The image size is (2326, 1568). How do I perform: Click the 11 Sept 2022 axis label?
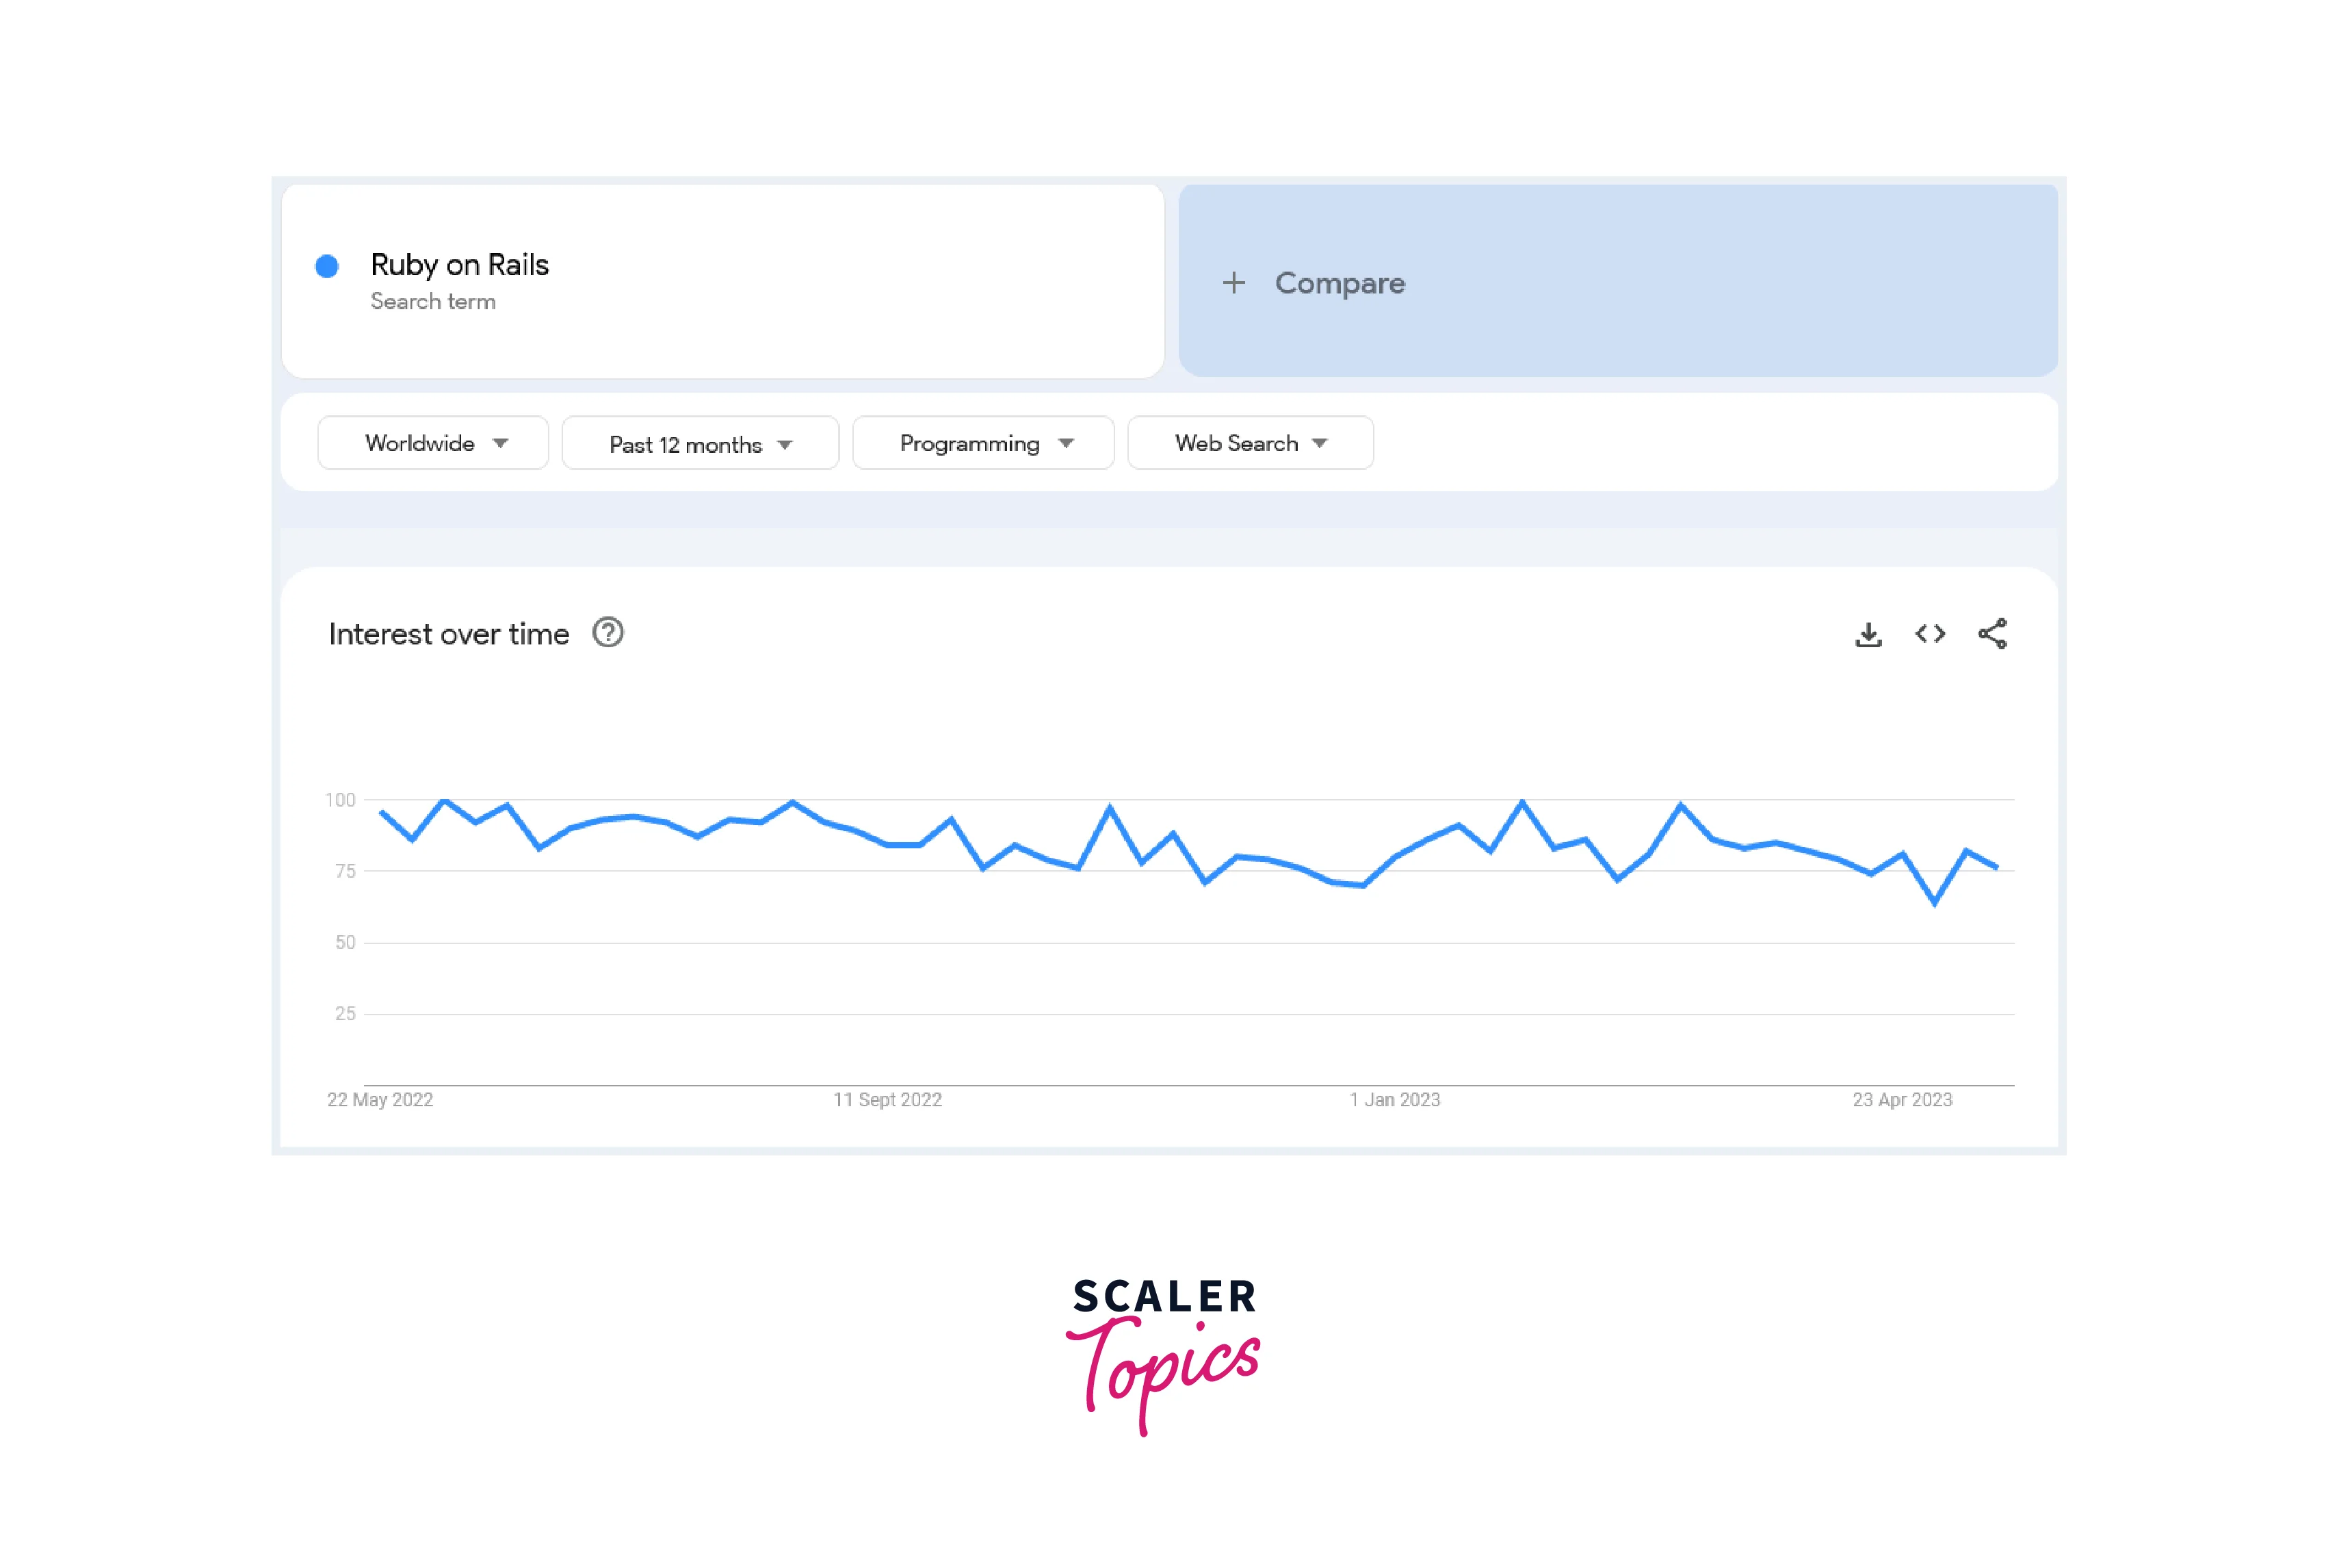click(x=888, y=1100)
